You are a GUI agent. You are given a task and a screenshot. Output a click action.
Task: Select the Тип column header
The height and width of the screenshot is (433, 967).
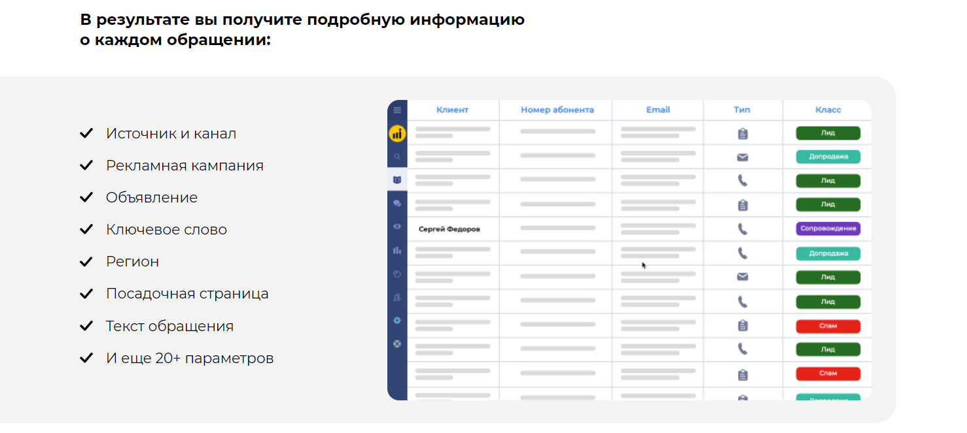click(742, 110)
